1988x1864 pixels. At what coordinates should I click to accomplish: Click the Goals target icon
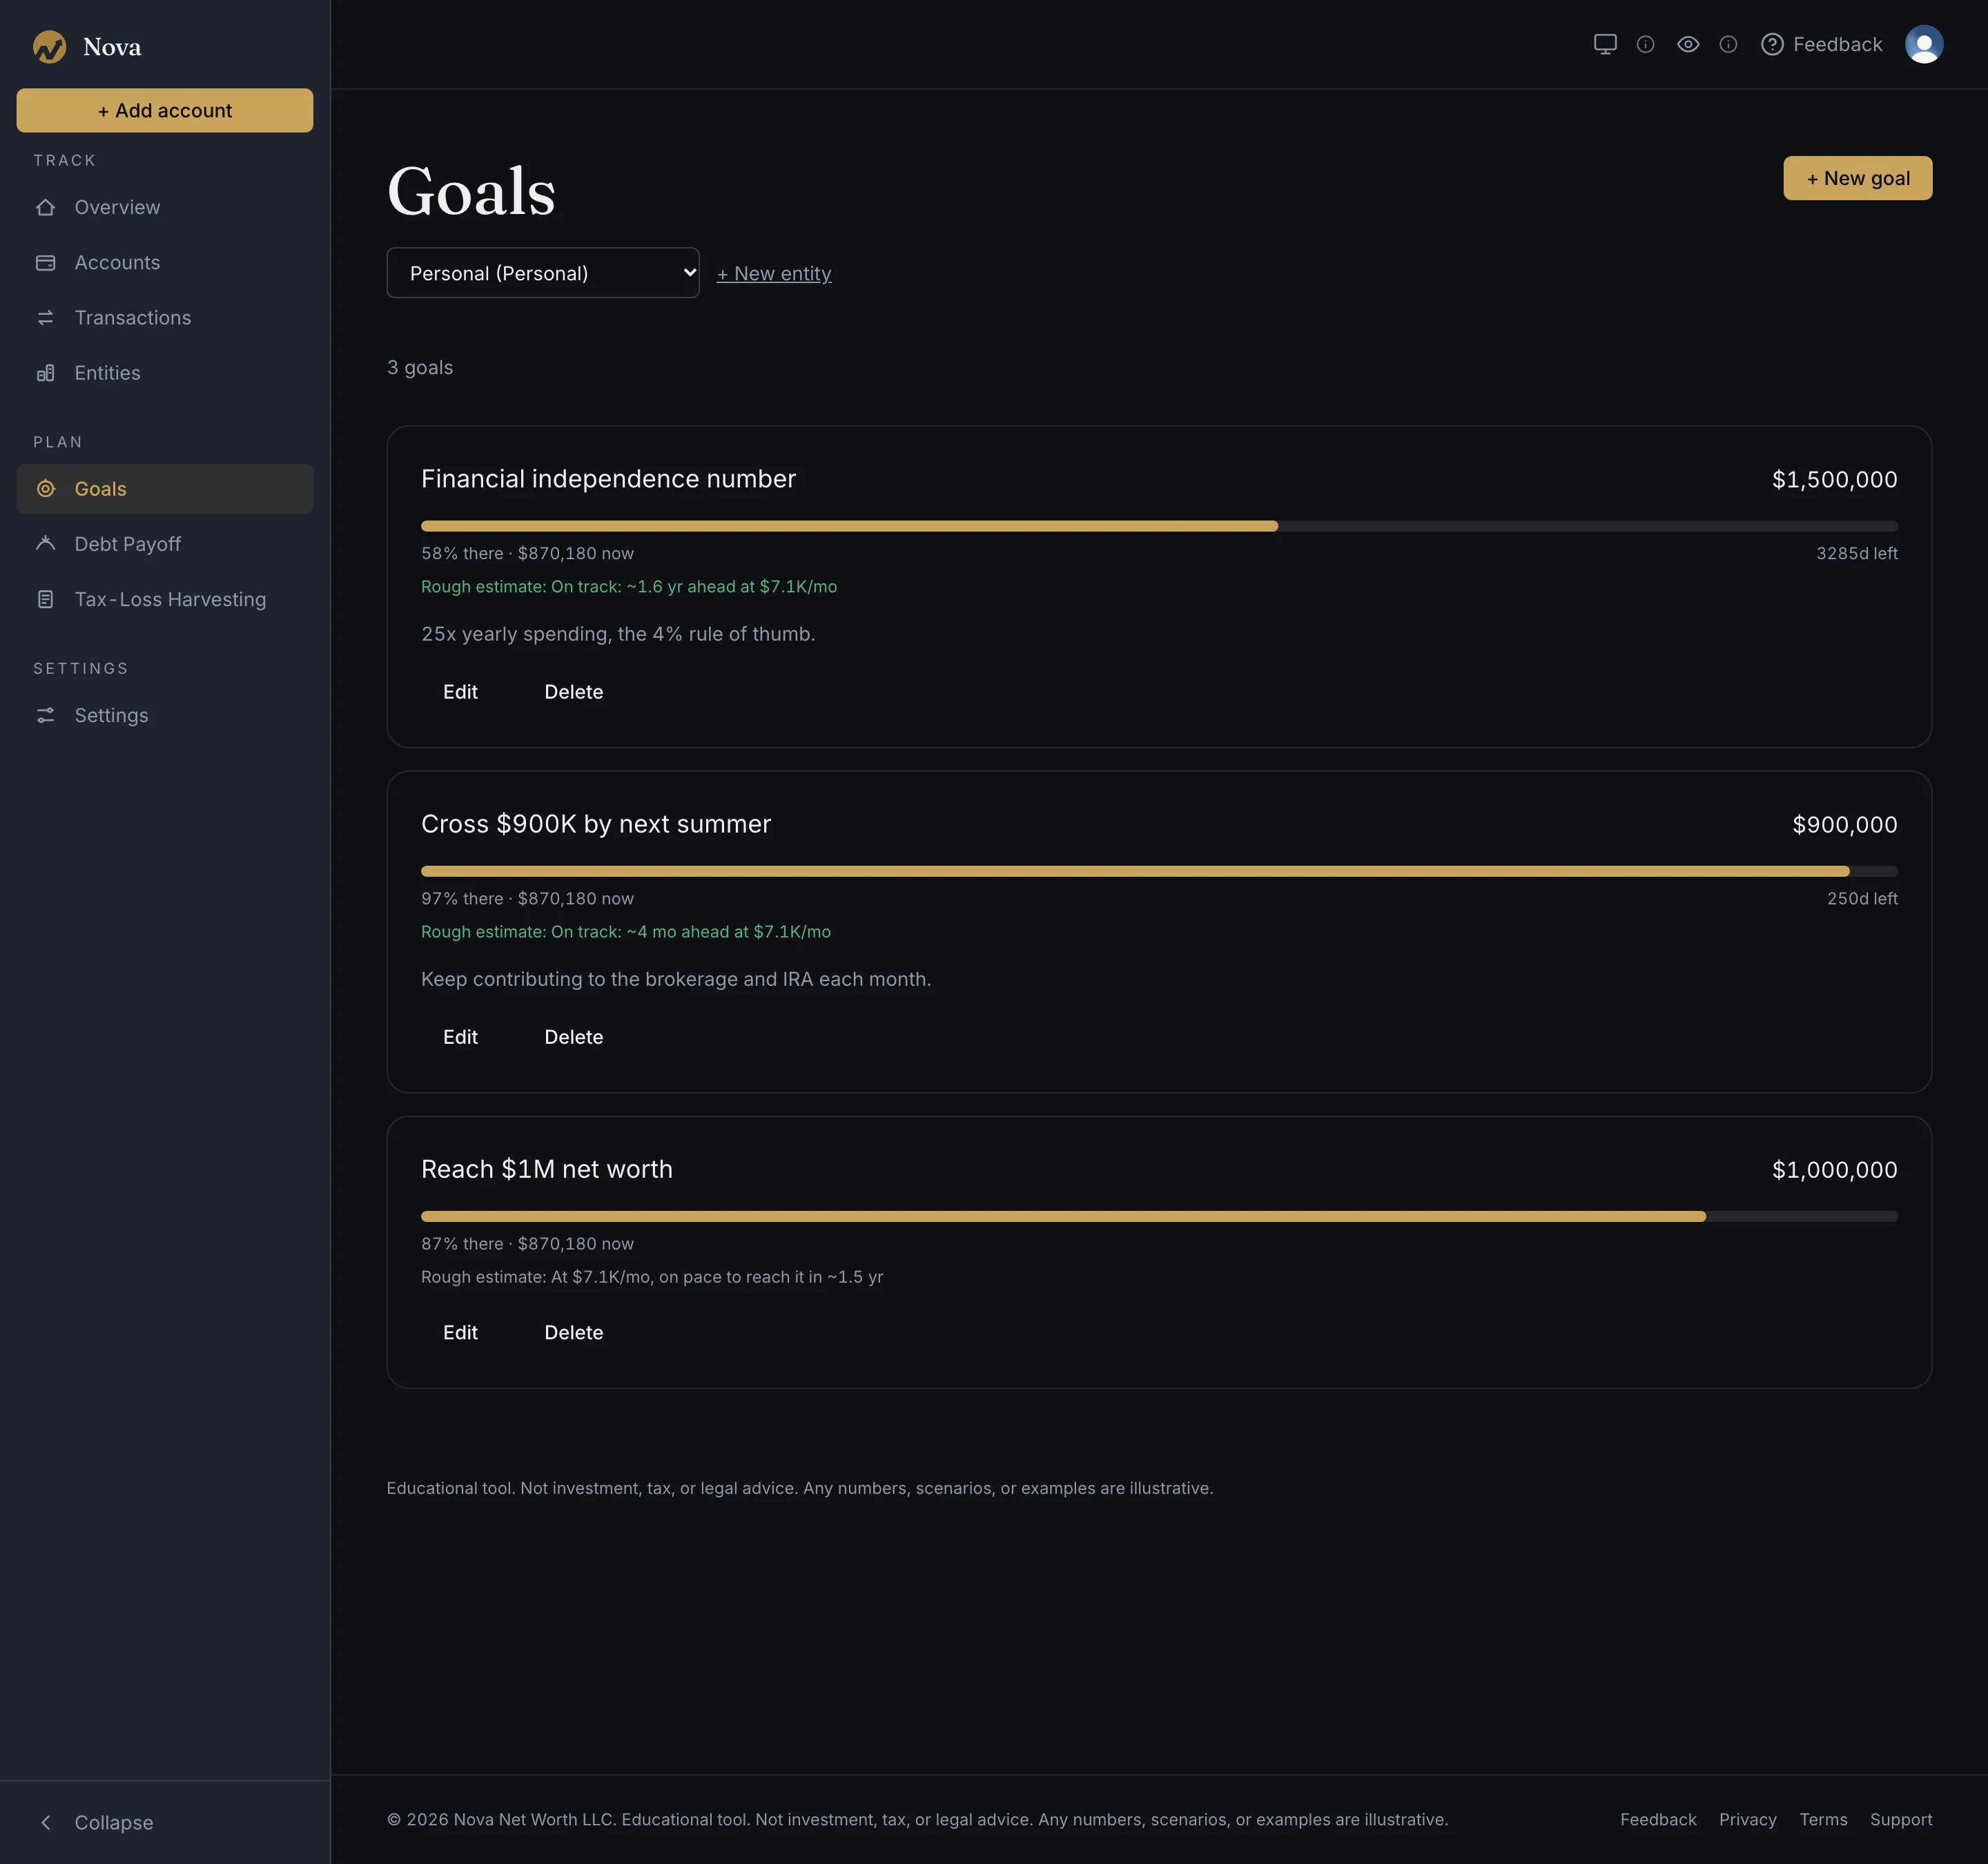46,488
